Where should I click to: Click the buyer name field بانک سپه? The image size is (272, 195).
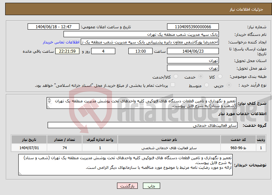click(x=141, y=34)
